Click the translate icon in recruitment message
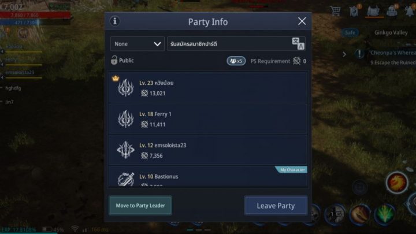416x234 pixels. (298, 44)
